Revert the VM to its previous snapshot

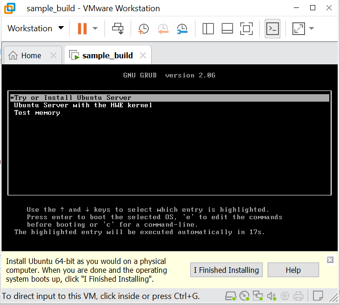[x=163, y=28]
